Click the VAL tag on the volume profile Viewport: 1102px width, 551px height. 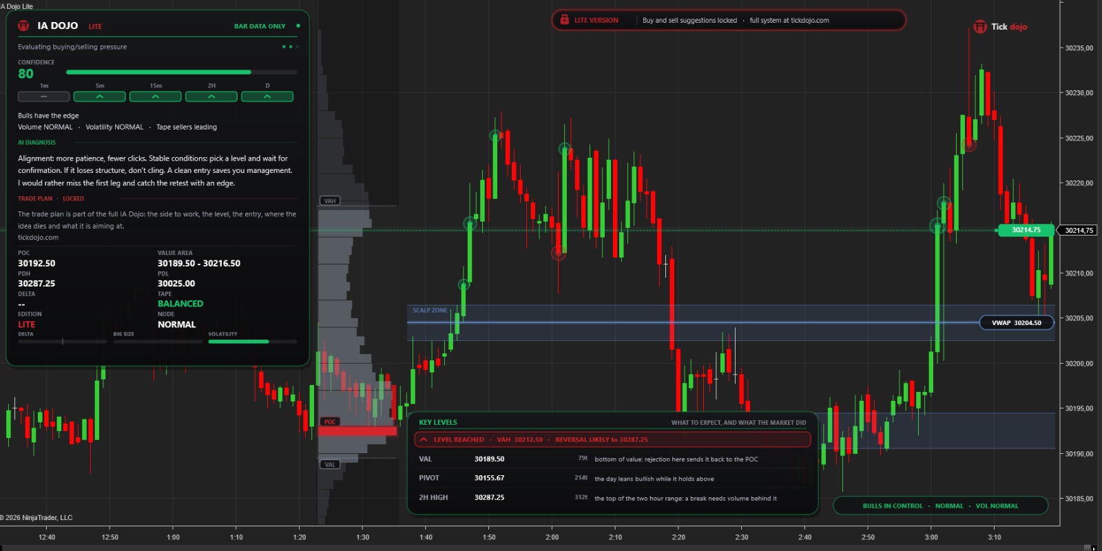pos(330,465)
